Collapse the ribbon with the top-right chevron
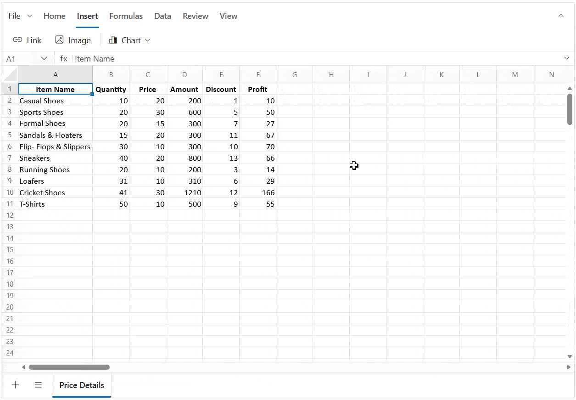The height and width of the screenshot is (400, 576). click(x=561, y=15)
